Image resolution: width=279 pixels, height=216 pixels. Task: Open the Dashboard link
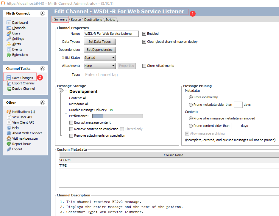20,23
